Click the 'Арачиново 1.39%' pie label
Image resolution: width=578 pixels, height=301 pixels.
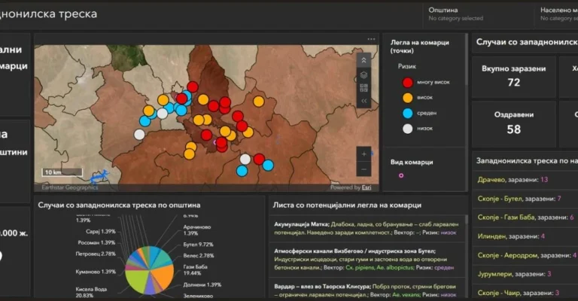(x=197, y=230)
